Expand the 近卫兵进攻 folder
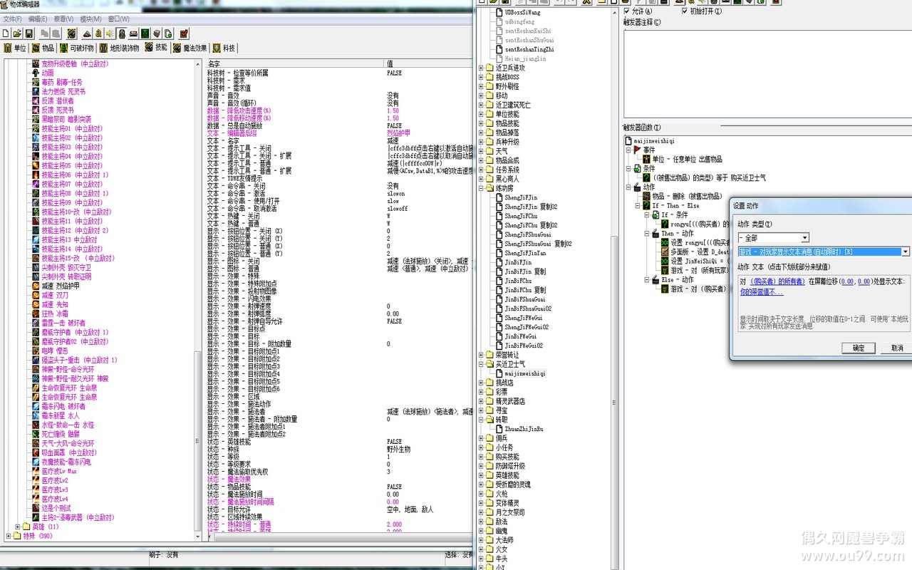912x570 pixels. click(481, 68)
